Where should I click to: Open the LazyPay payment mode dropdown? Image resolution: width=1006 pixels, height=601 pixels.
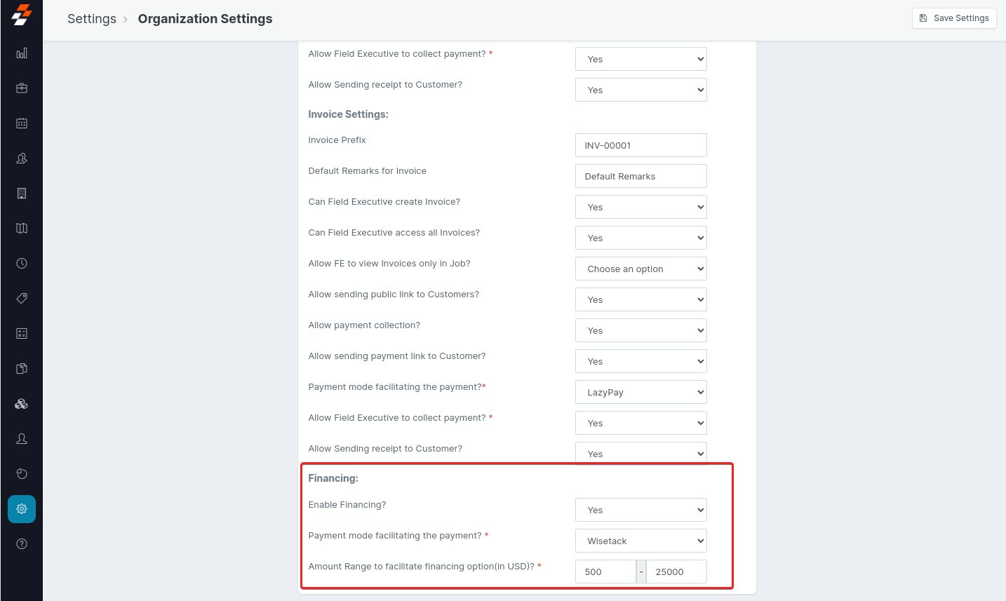(641, 392)
